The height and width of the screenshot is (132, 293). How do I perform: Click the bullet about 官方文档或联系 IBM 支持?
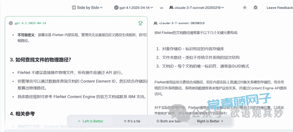coord(82,97)
